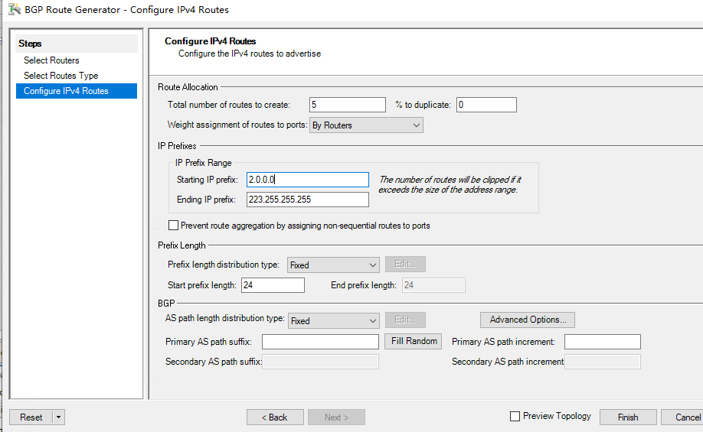Click Edit button beside prefix length distribution
The width and height of the screenshot is (703, 432).
pos(405,264)
